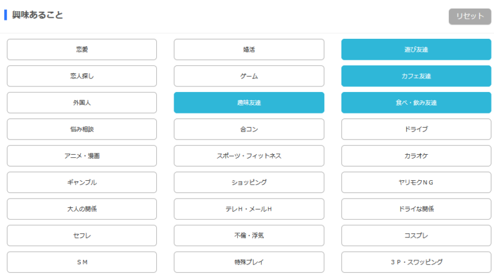Unselect the 食べ・飲み友達 tag
The width and height of the screenshot is (494, 277).
point(416,102)
